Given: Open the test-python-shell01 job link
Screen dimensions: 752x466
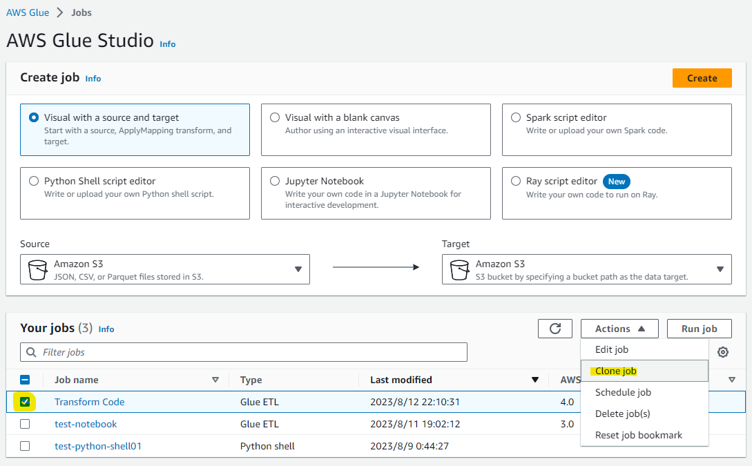Looking at the screenshot, I should tap(98, 446).
